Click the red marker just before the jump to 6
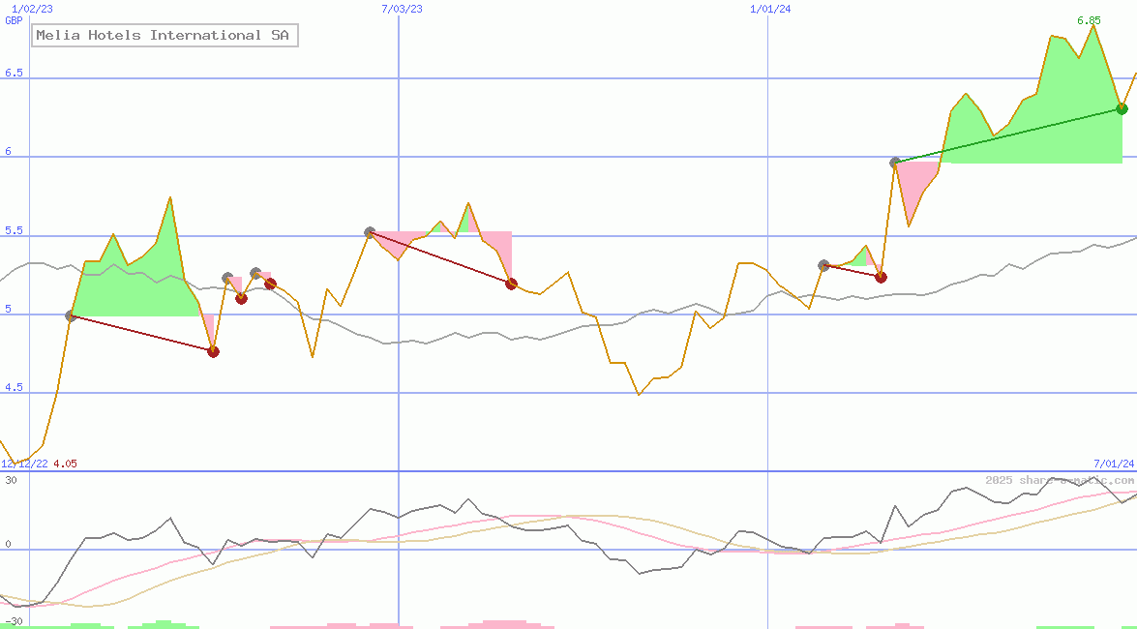This screenshot has width=1137, height=629. [881, 277]
